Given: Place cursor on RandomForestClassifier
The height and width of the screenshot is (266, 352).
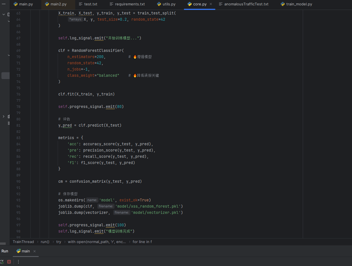Looking at the screenshot, I should pos(97,51).
